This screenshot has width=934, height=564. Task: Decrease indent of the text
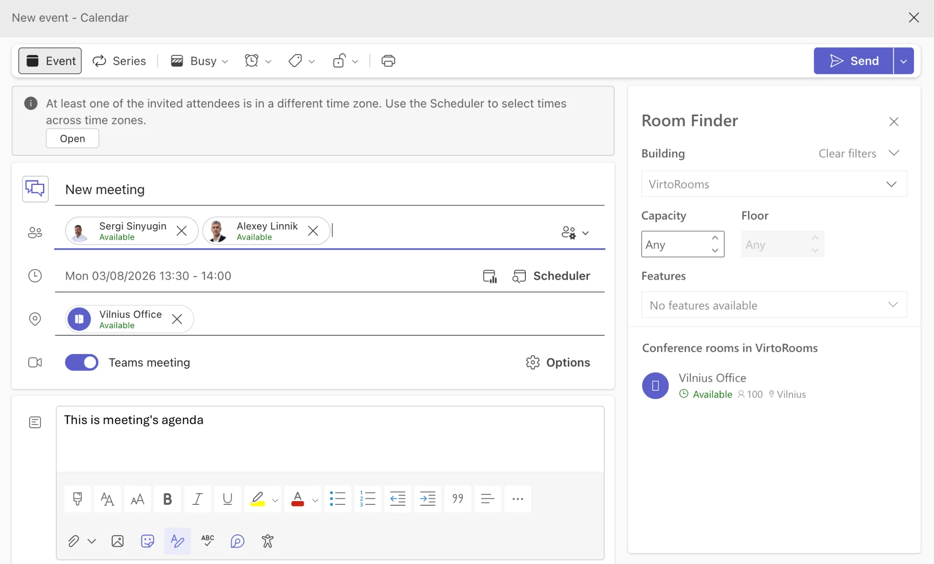[x=398, y=499]
